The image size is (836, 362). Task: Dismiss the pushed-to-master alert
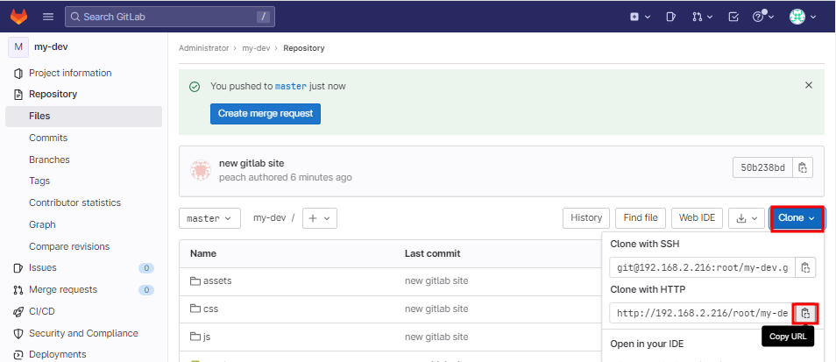coord(809,85)
